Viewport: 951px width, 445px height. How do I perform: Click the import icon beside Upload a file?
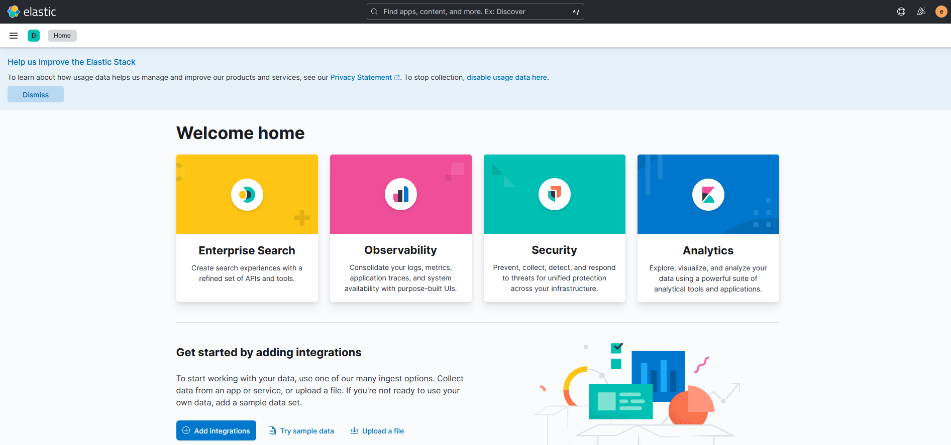[354, 430]
